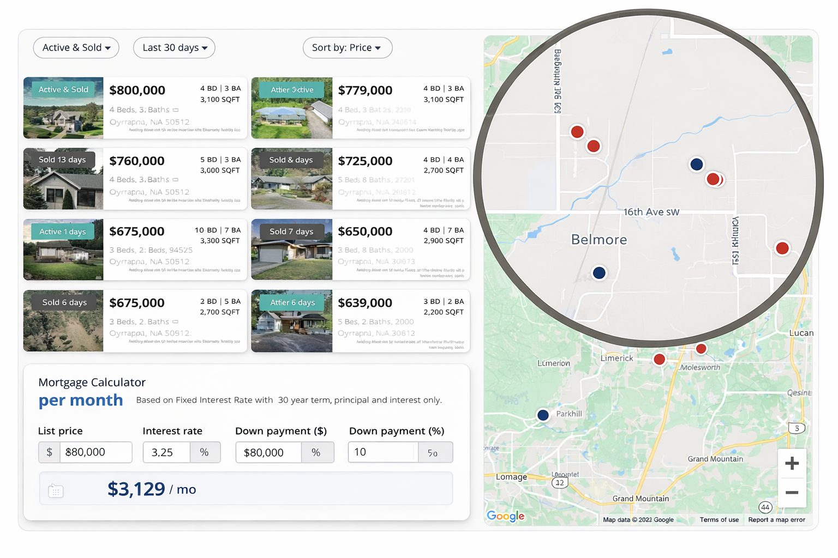Click Report a map error link
Image resolution: width=838 pixels, height=558 pixels.
point(776,520)
